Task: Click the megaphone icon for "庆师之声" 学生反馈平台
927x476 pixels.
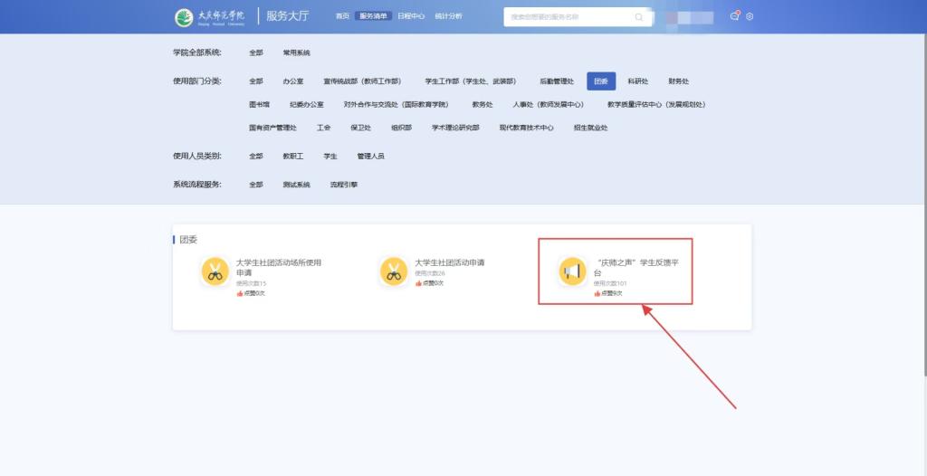Action: (x=571, y=271)
